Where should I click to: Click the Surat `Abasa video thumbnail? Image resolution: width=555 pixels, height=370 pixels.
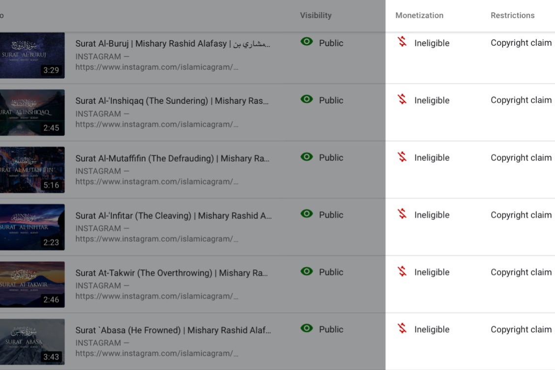point(32,341)
